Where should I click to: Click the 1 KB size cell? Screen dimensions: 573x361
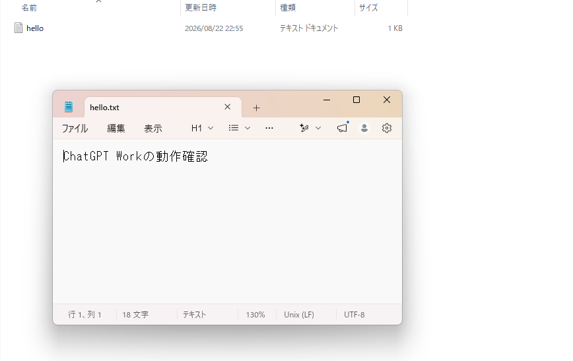tap(395, 28)
